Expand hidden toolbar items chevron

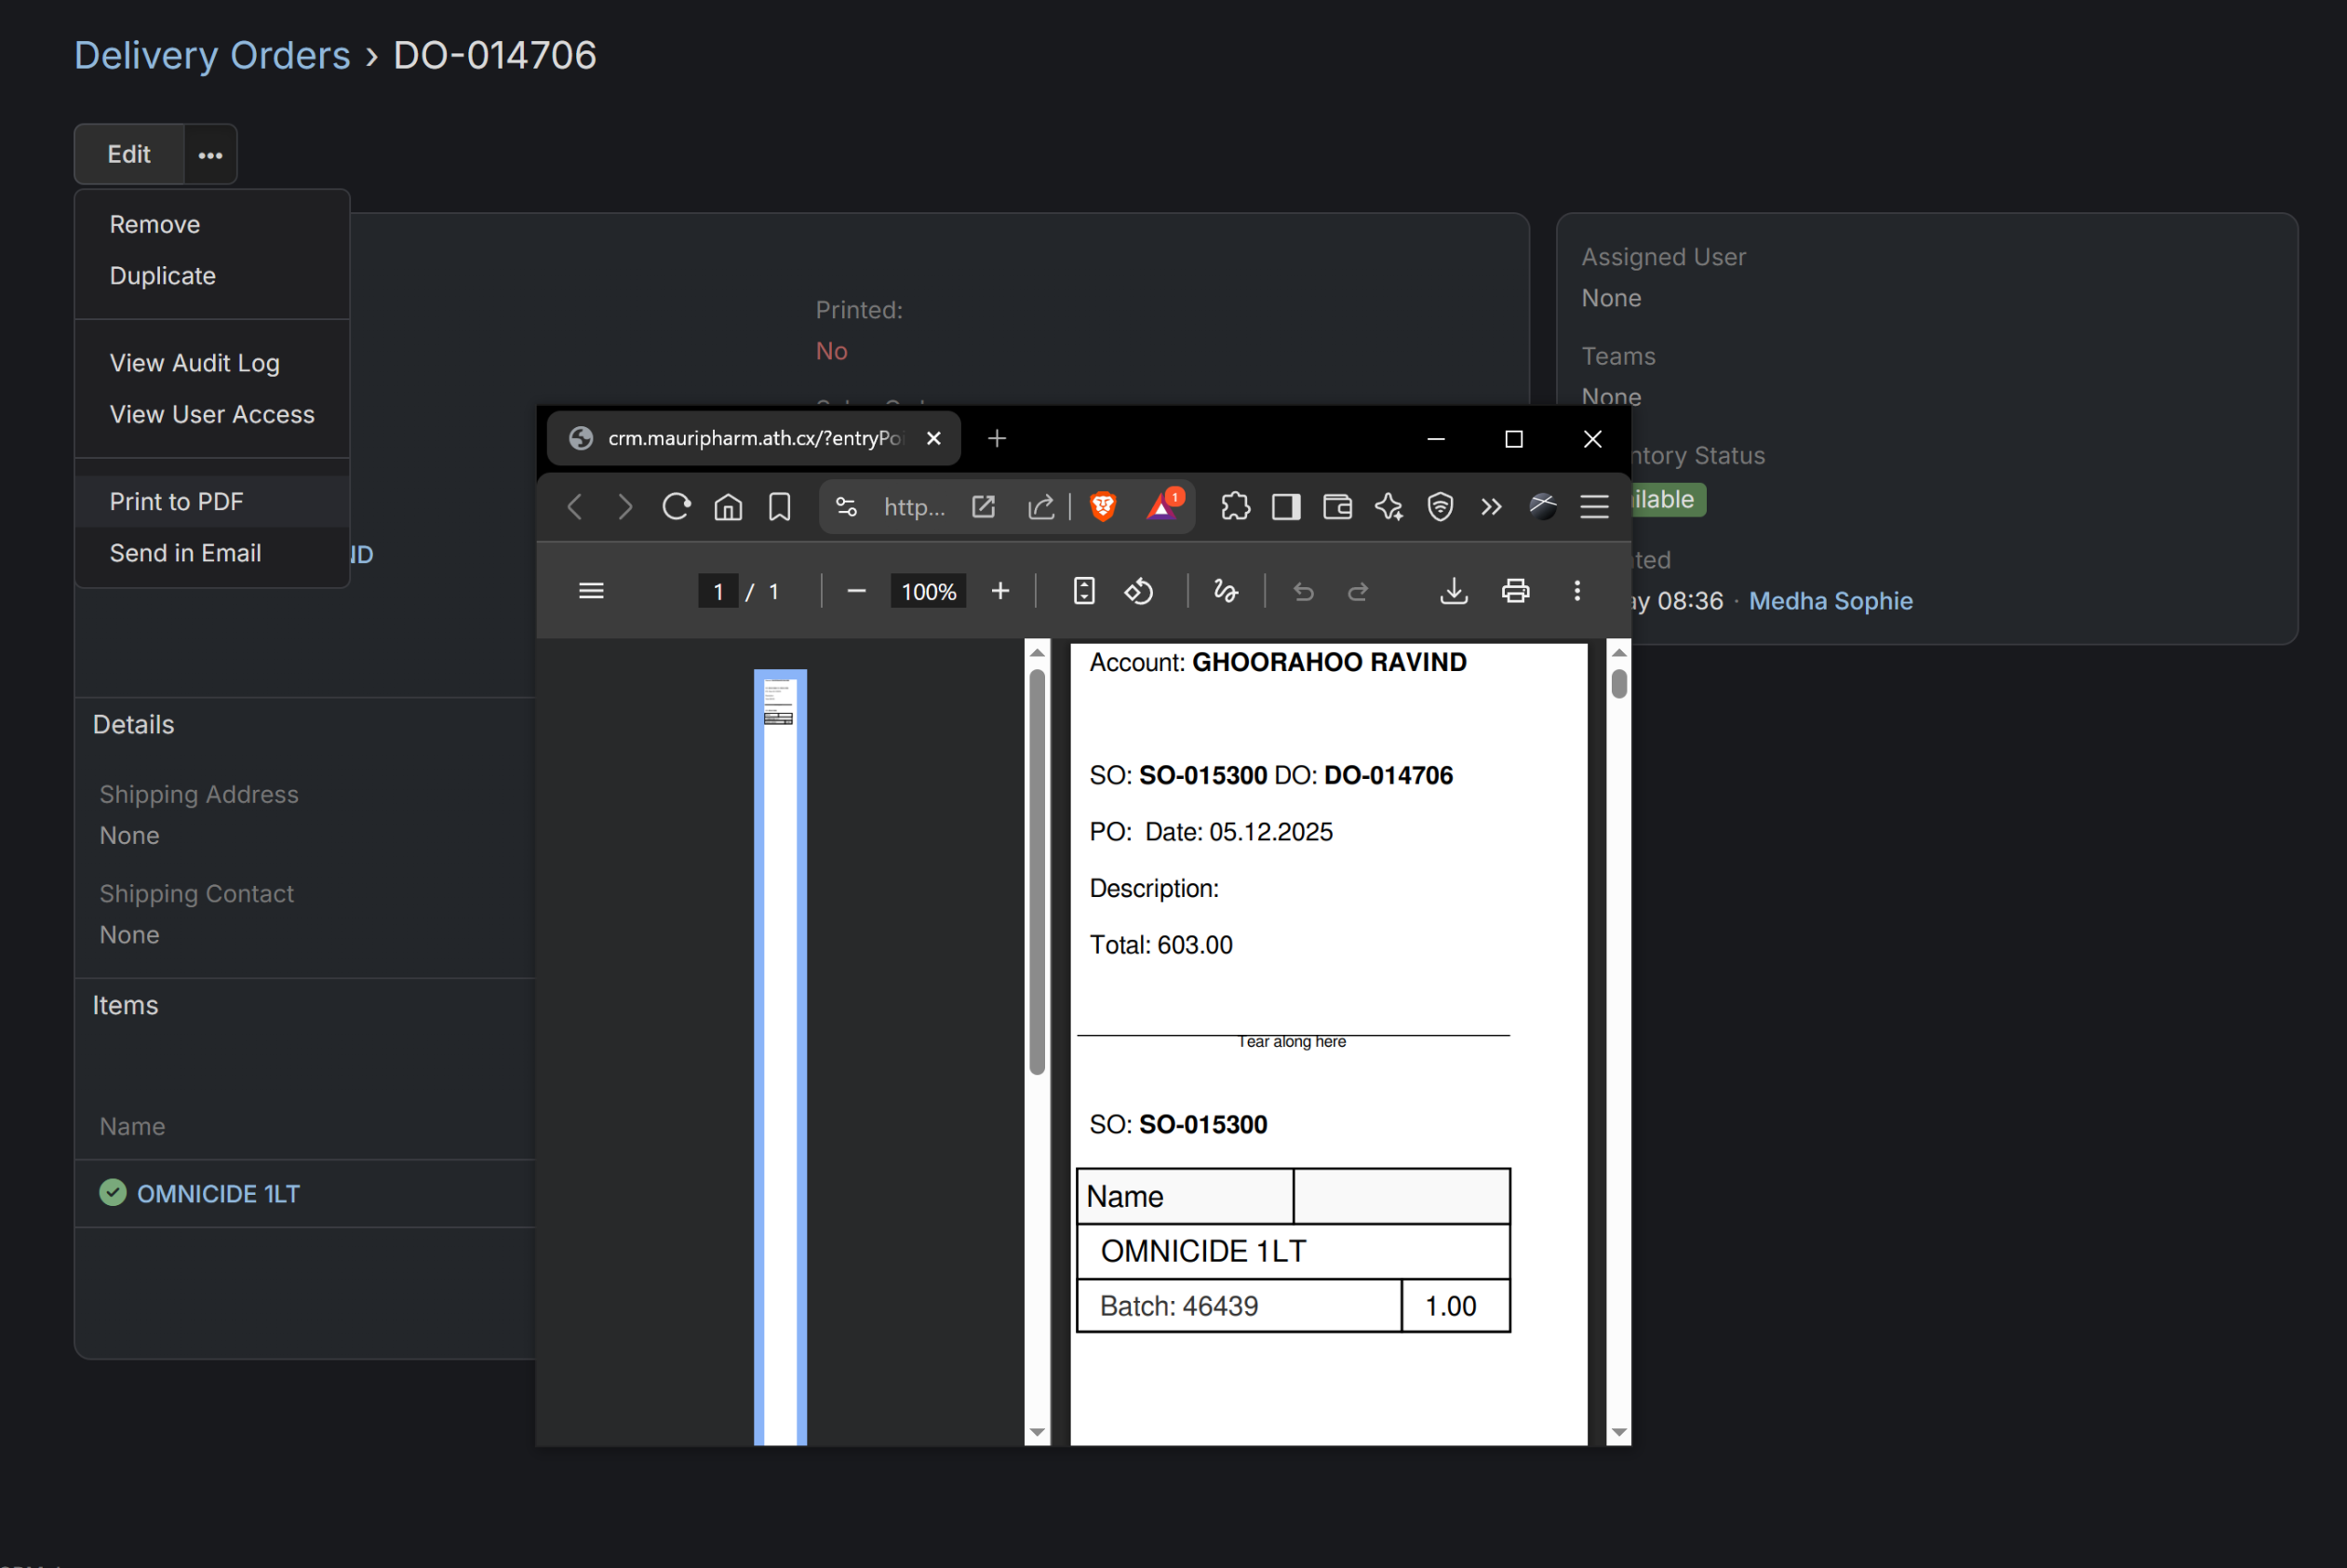click(1491, 507)
